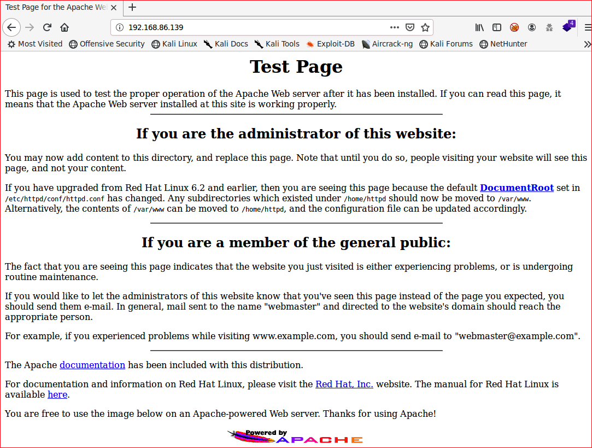Open the Firefox hamburger menu
The width and height of the screenshot is (592, 448).
[x=588, y=27]
